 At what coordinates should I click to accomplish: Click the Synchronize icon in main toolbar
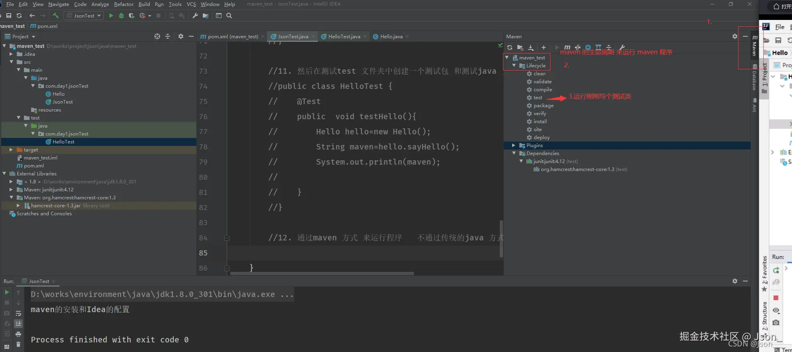[19, 16]
